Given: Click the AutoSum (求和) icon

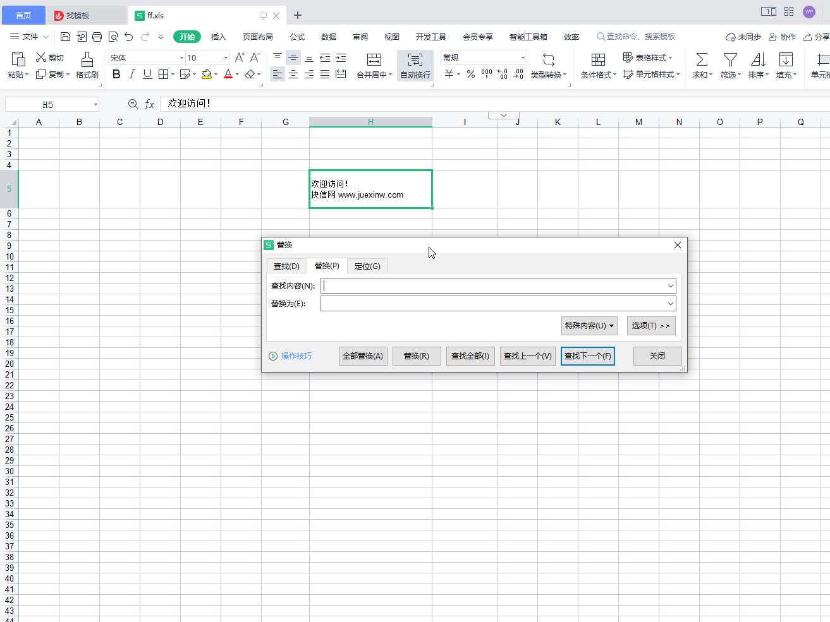Looking at the screenshot, I should [x=702, y=60].
